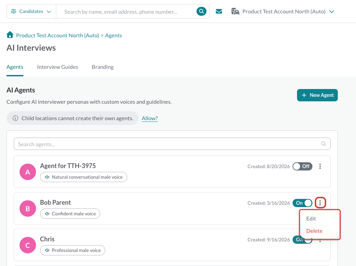Click the magnifier icon in Search agents field
This screenshot has width=356, height=266.
(x=323, y=144)
